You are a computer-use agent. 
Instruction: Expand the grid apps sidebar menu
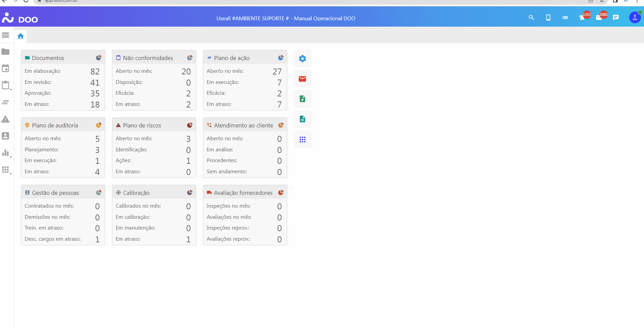[x=6, y=170]
